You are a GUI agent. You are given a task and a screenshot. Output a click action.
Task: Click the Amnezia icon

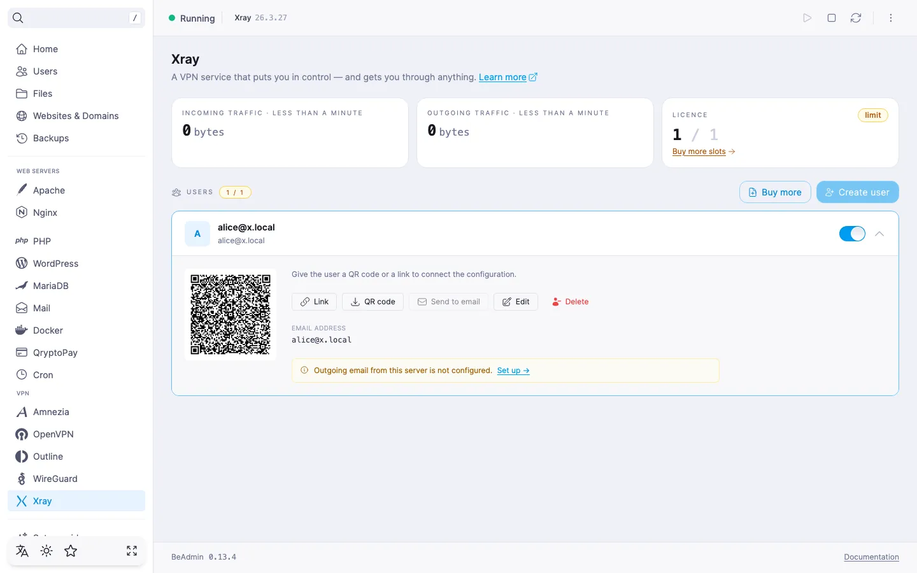coord(22,412)
